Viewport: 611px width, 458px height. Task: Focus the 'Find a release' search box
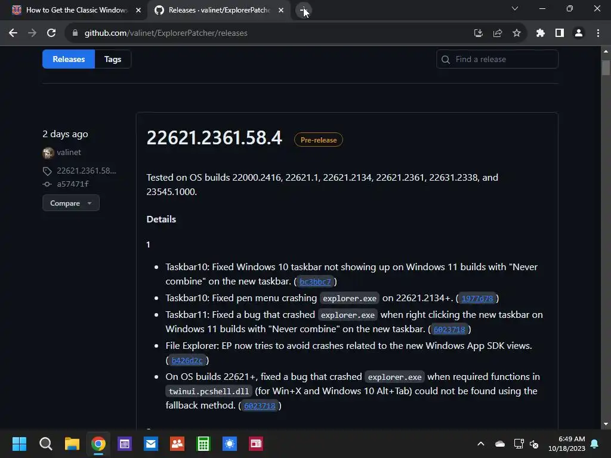(497, 59)
